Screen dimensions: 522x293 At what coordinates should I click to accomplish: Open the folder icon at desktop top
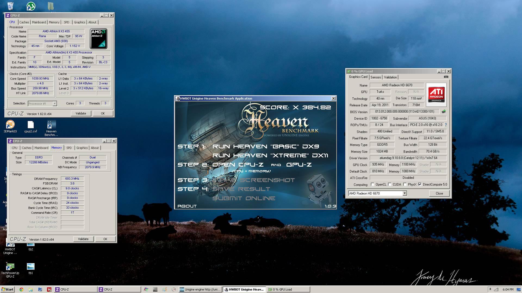coord(51,6)
